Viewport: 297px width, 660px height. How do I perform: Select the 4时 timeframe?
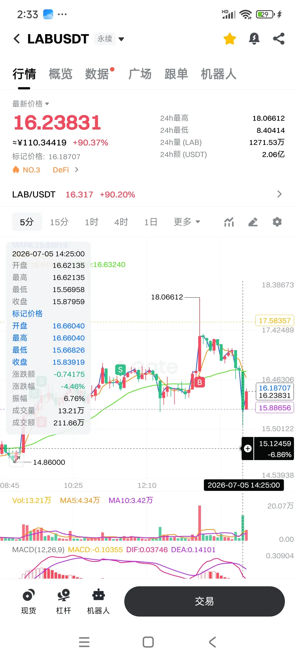point(121,222)
